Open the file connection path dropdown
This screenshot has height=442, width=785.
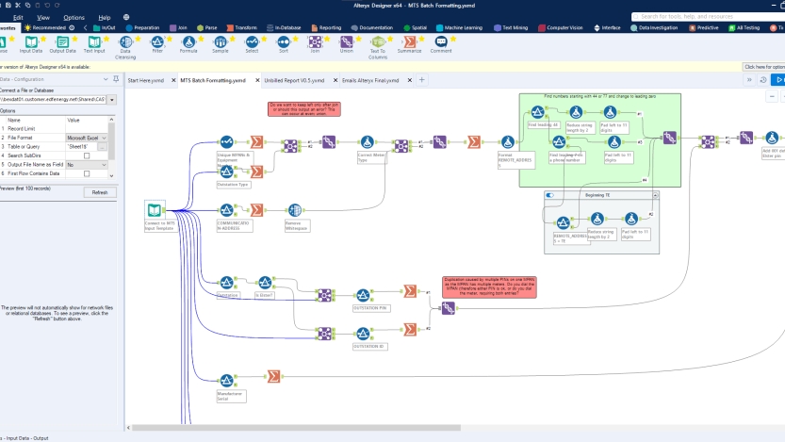tap(112, 99)
